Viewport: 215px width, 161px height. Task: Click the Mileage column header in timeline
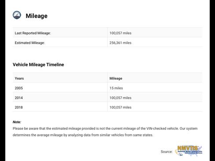tap(116, 78)
